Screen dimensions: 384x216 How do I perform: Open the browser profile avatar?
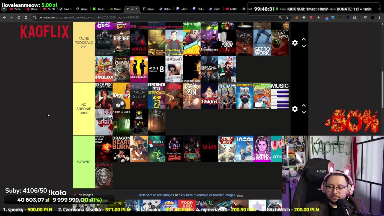[372, 17]
